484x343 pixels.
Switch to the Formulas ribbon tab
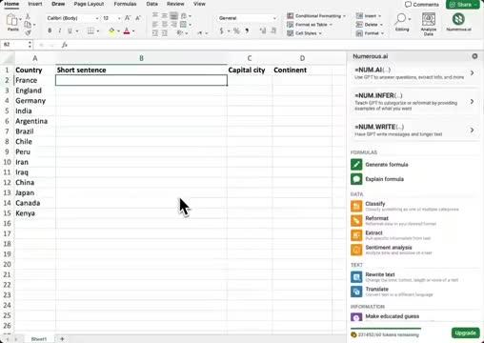click(x=125, y=4)
